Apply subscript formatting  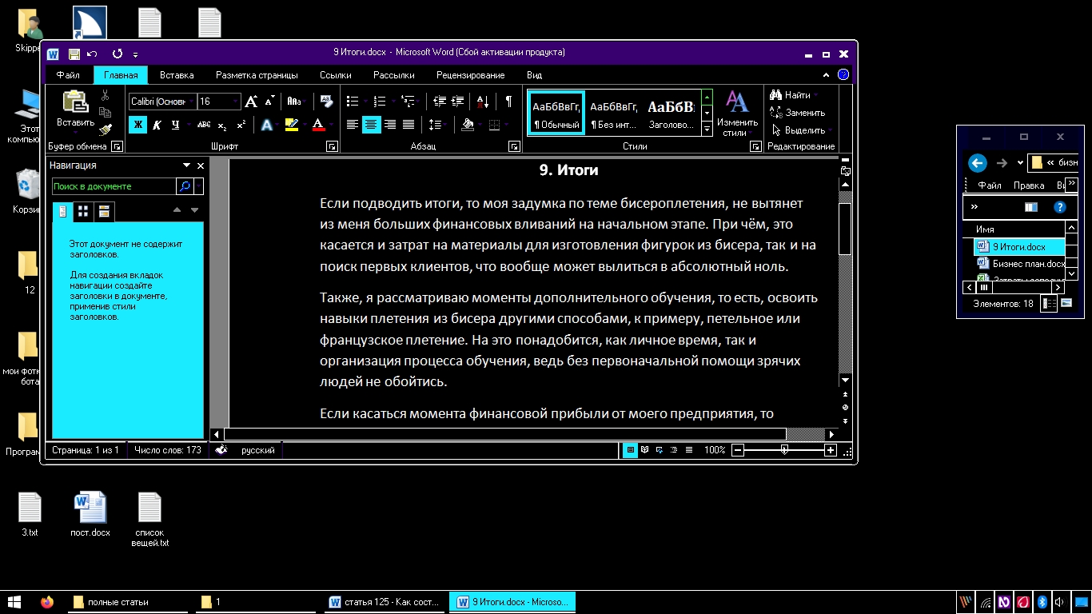[222, 125]
